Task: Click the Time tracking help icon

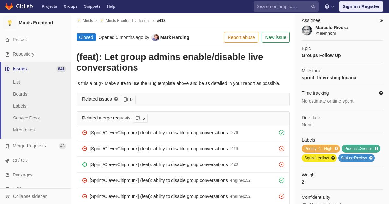Action: [381, 93]
